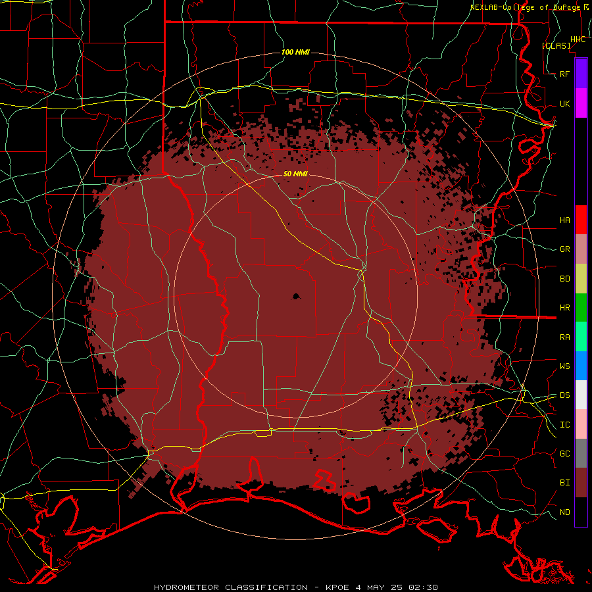Click the UK label in legend
Viewport: 592px width, 592px height.
point(565,103)
